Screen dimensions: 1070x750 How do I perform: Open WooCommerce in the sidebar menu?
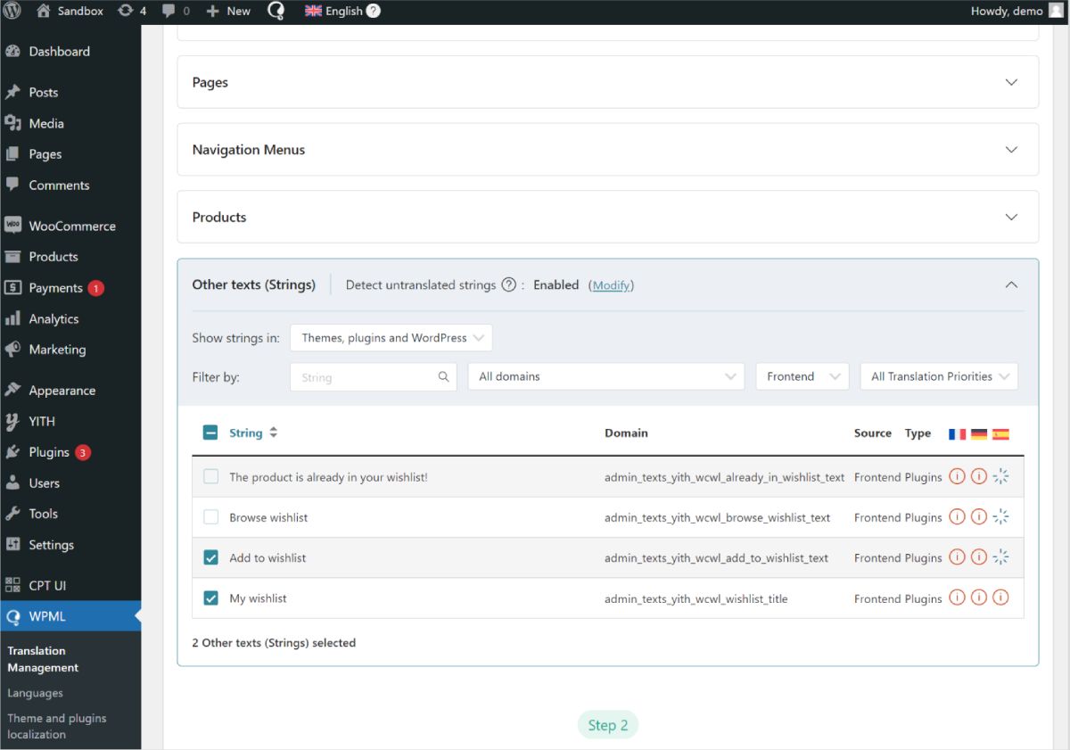pos(71,226)
